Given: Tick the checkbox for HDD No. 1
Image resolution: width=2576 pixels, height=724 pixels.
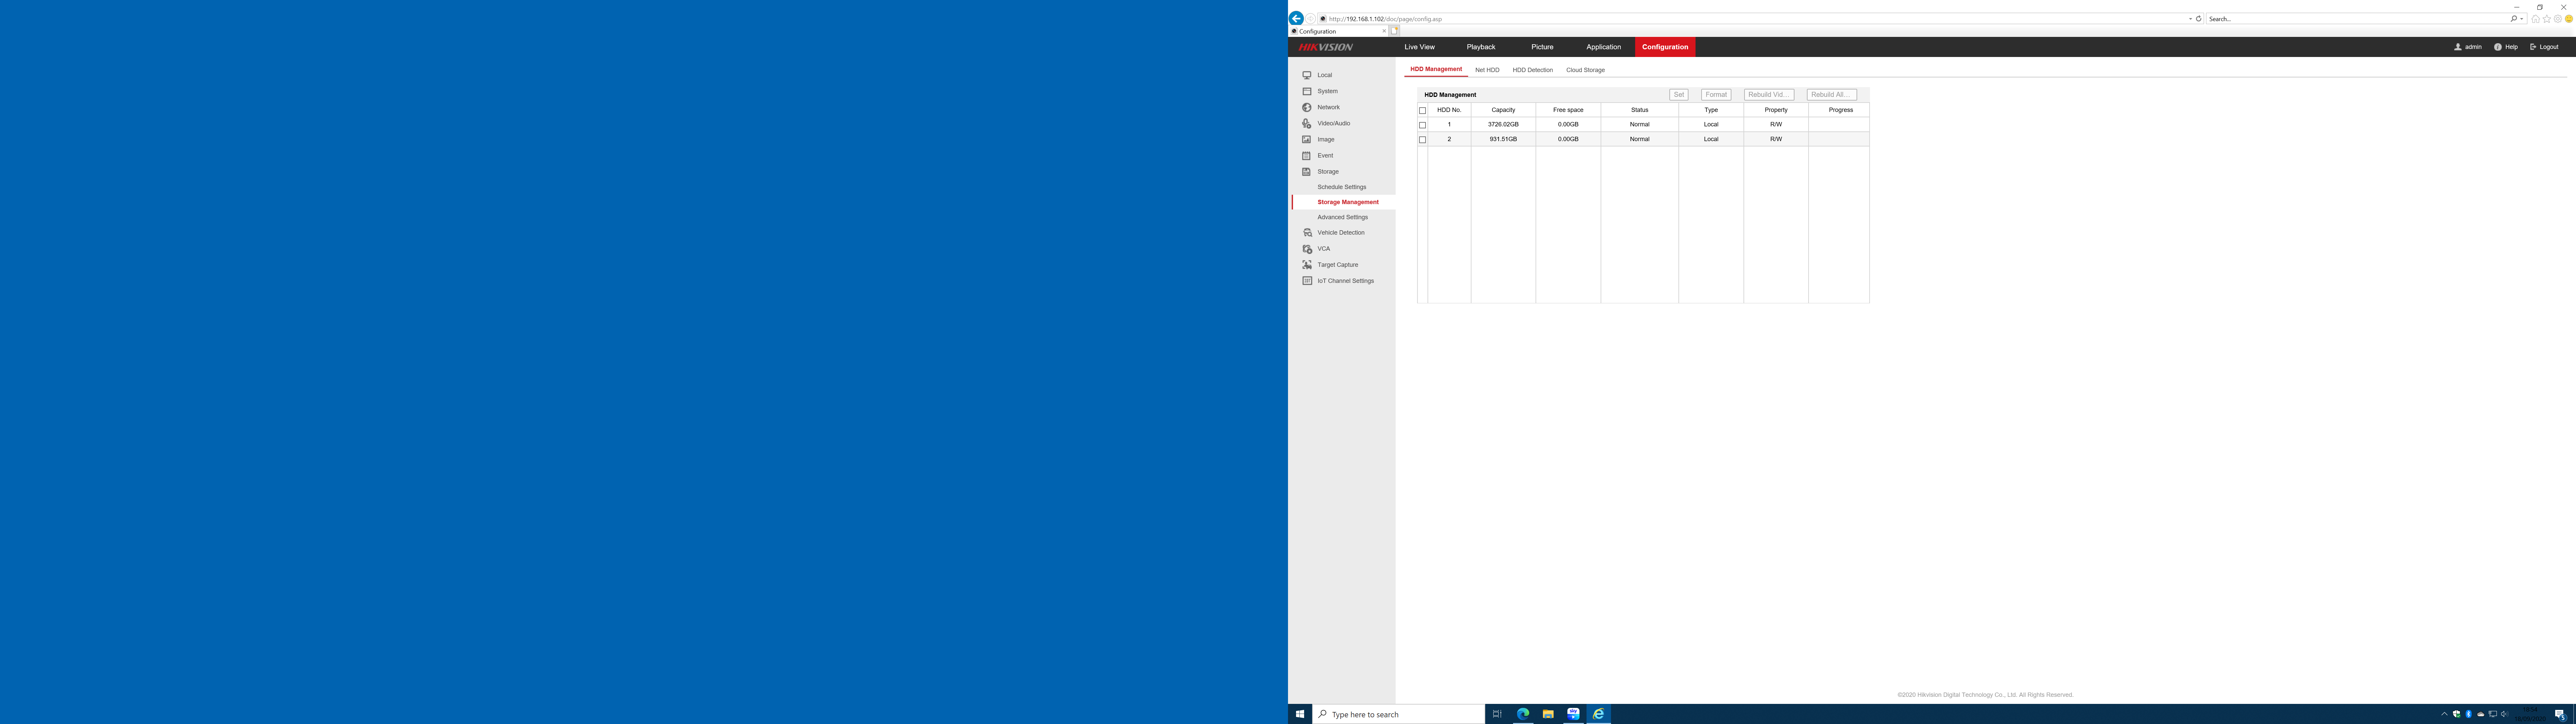Looking at the screenshot, I should 1422,125.
